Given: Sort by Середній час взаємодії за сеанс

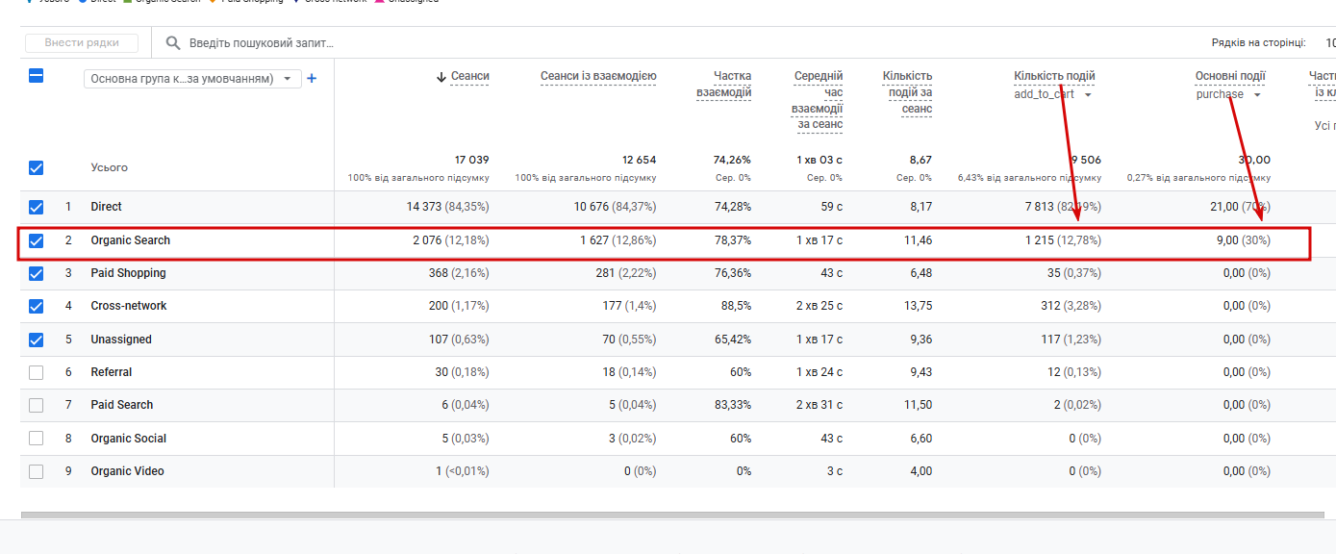Looking at the screenshot, I should [819, 100].
